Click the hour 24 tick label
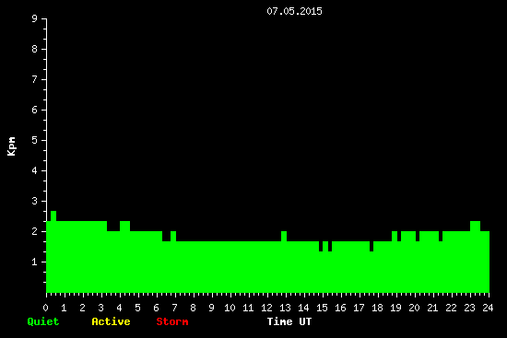Viewport: 507px width, 338px height. click(488, 308)
